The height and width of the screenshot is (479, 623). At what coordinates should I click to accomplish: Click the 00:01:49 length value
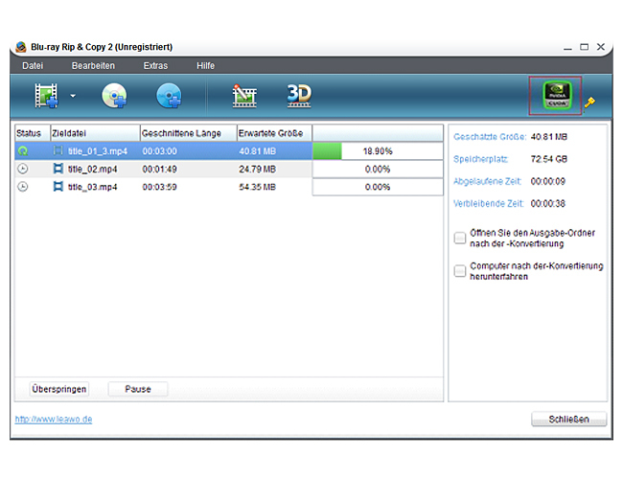(159, 170)
